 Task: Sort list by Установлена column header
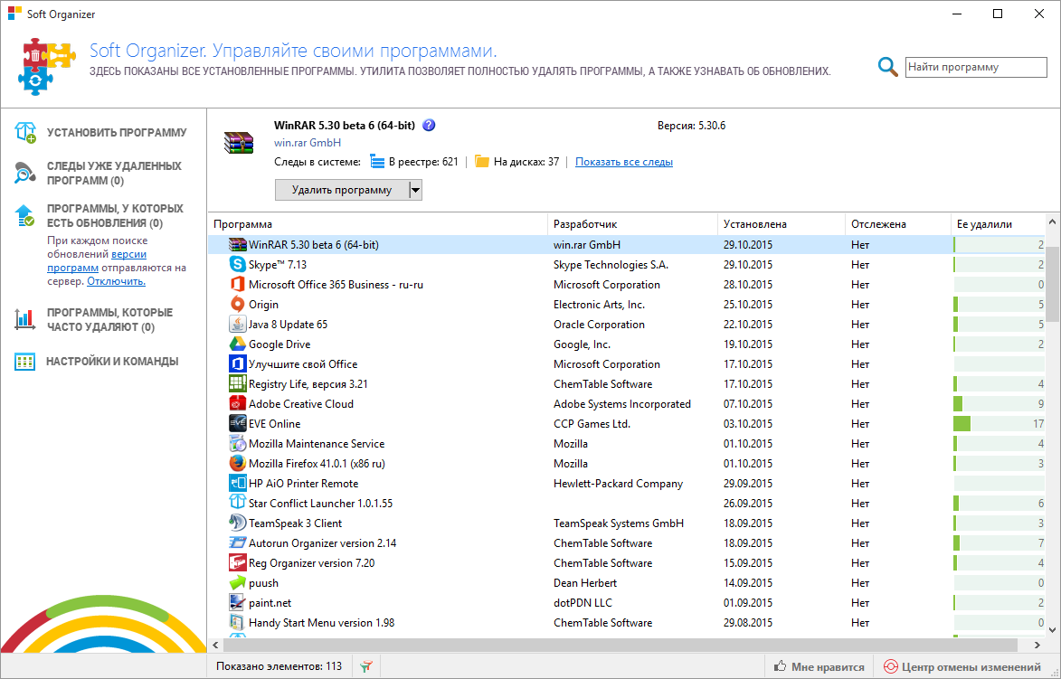[x=754, y=224]
